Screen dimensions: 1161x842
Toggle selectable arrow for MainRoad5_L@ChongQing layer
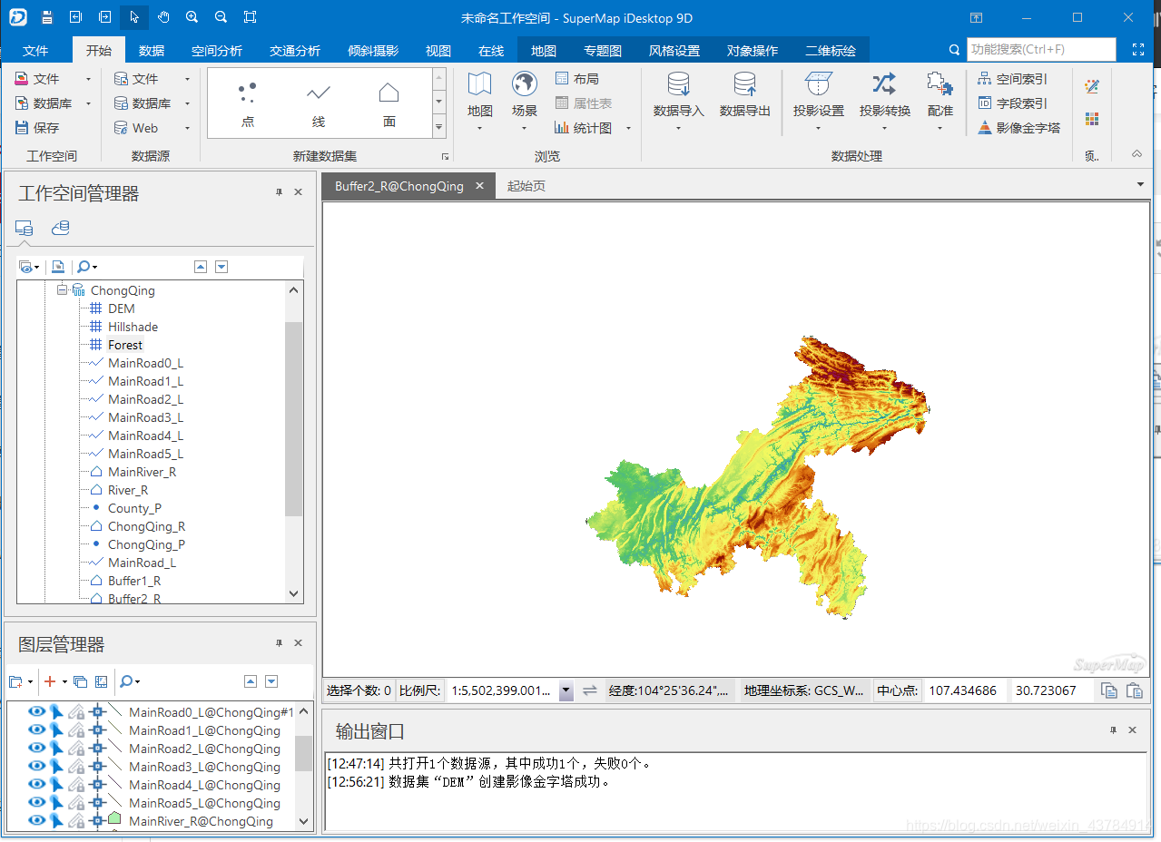point(56,803)
